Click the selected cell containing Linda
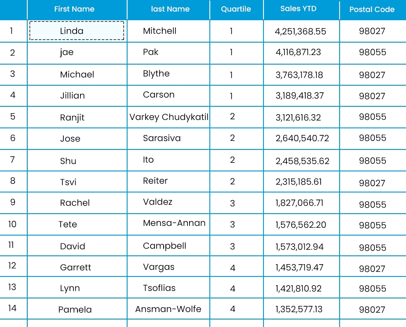The height and width of the screenshot is (327, 406). click(77, 31)
